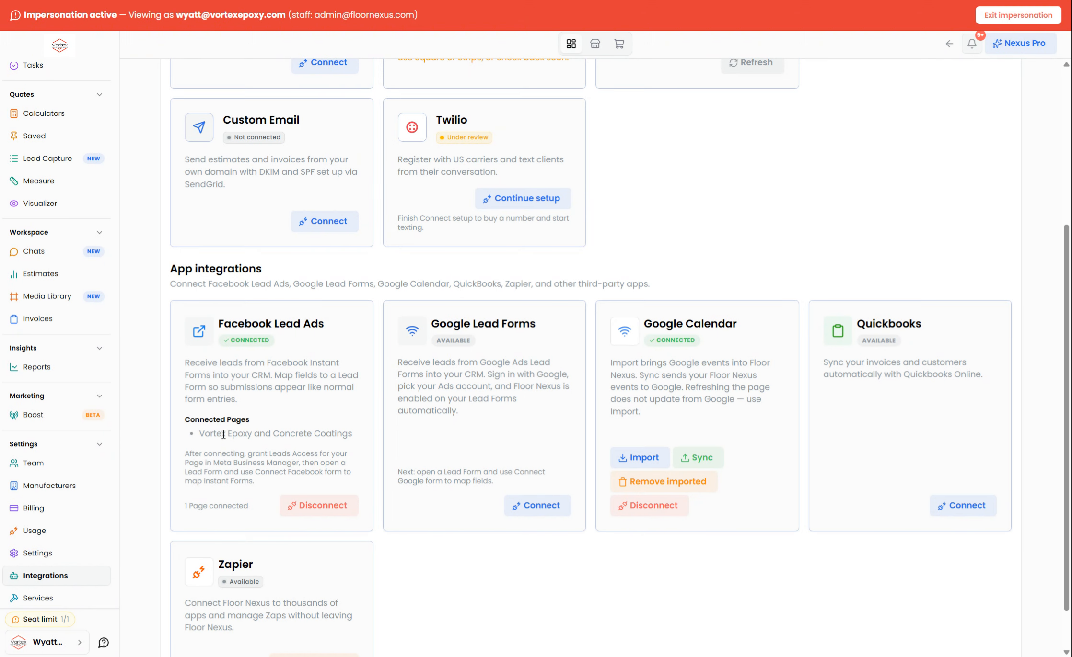Click Remove imported button

pos(664,482)
